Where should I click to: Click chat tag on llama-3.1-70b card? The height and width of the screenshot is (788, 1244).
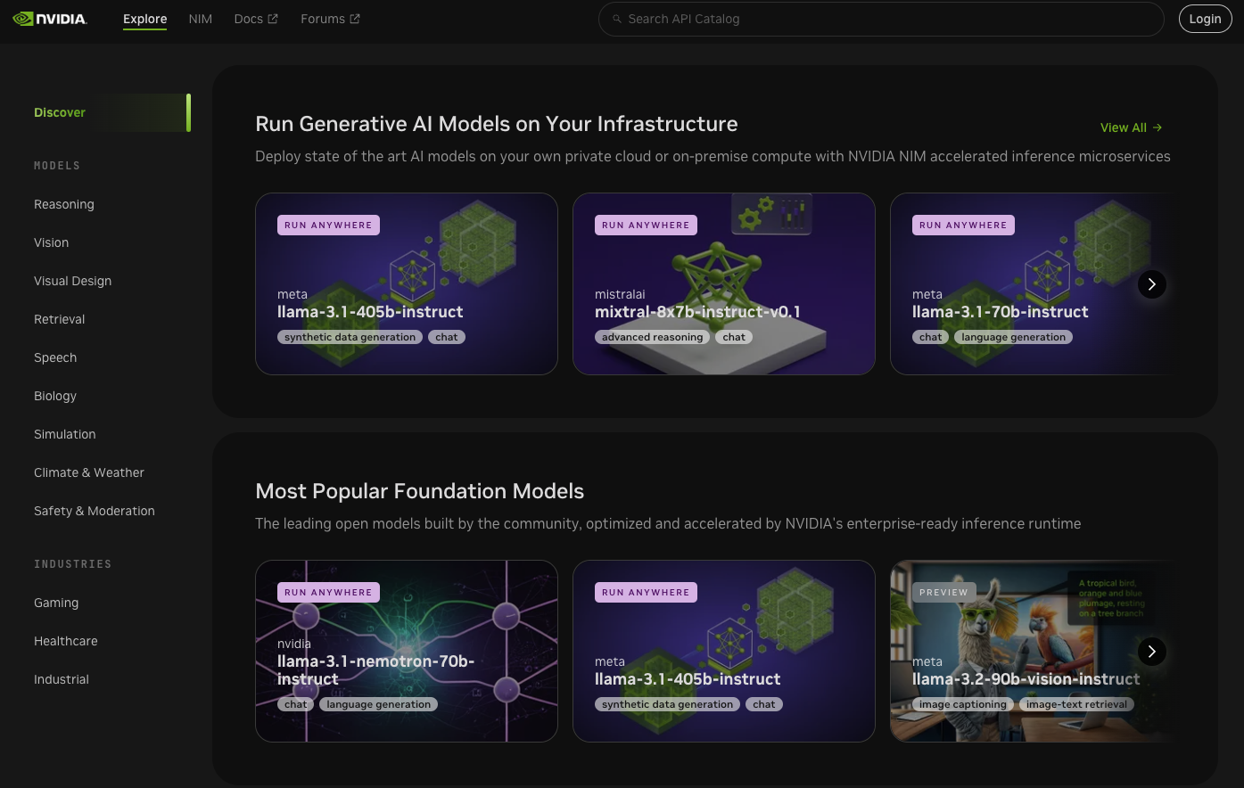point(931,337)
